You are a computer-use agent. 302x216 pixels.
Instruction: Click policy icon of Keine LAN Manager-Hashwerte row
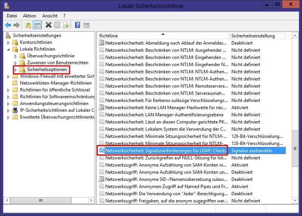click(x=102, y=108)
